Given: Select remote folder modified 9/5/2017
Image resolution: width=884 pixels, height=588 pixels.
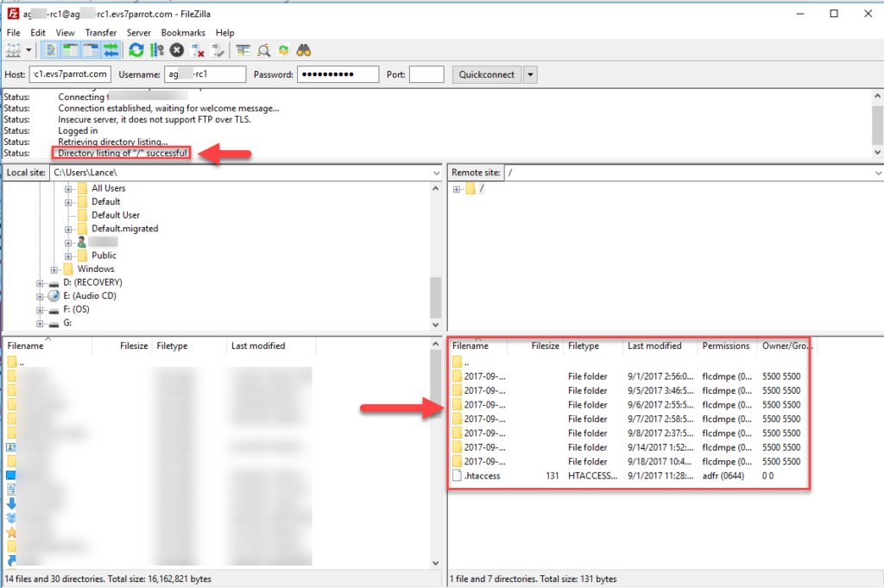Looking at the screenshot, I should pos(628,390).
